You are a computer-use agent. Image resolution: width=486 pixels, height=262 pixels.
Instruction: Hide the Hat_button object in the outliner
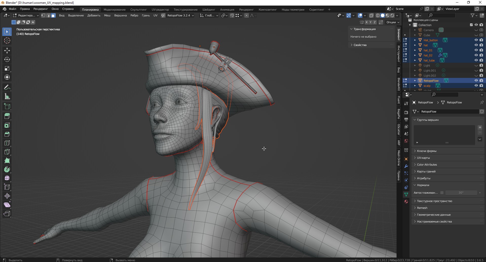476,40
